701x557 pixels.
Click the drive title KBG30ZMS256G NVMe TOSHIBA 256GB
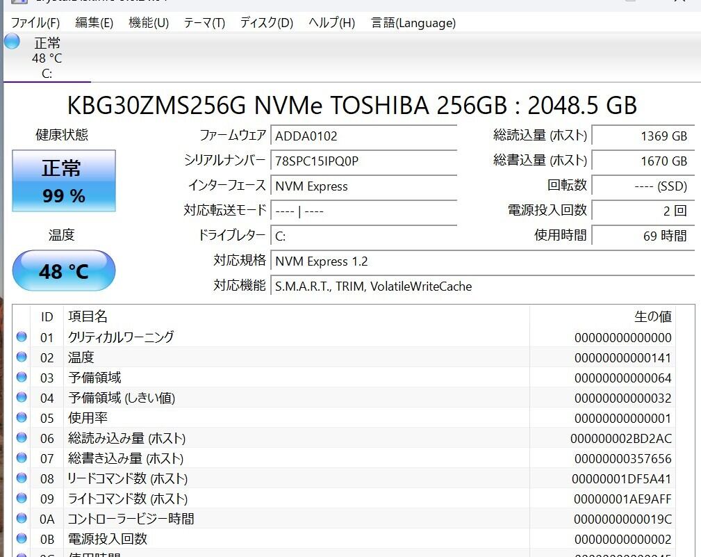[287, 106]
